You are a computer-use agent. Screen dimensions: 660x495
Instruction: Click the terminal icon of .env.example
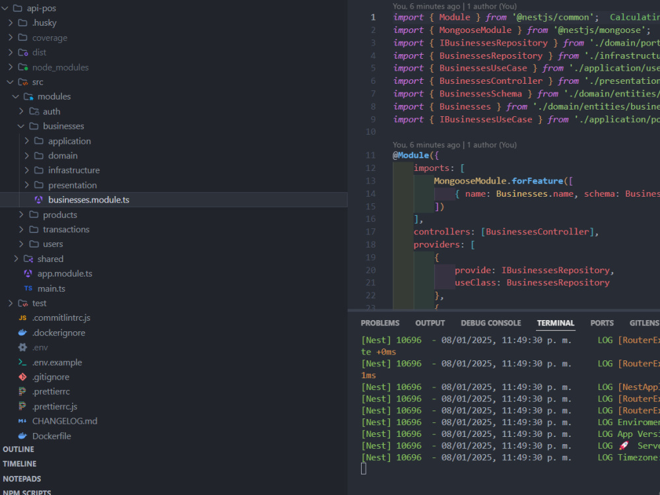22,362
